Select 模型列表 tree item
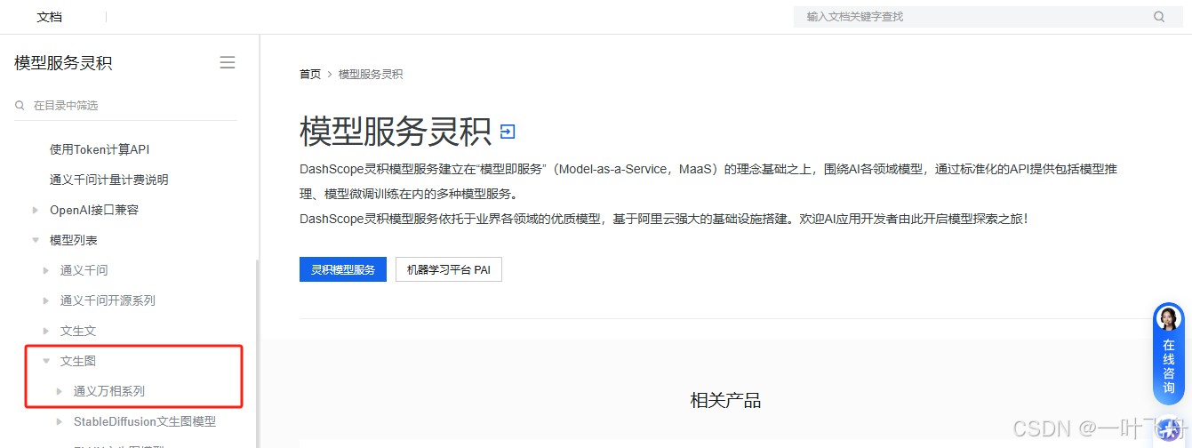The width and height of the screenshot is (1192, 448). (x=74, y=240)
